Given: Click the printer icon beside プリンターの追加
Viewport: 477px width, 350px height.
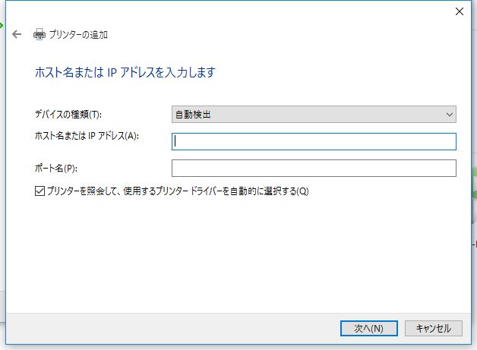Looking at the screenshot, I should (x=39, y=34).
